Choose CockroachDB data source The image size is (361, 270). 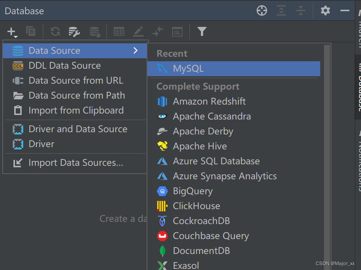click(x=234, y=221)
